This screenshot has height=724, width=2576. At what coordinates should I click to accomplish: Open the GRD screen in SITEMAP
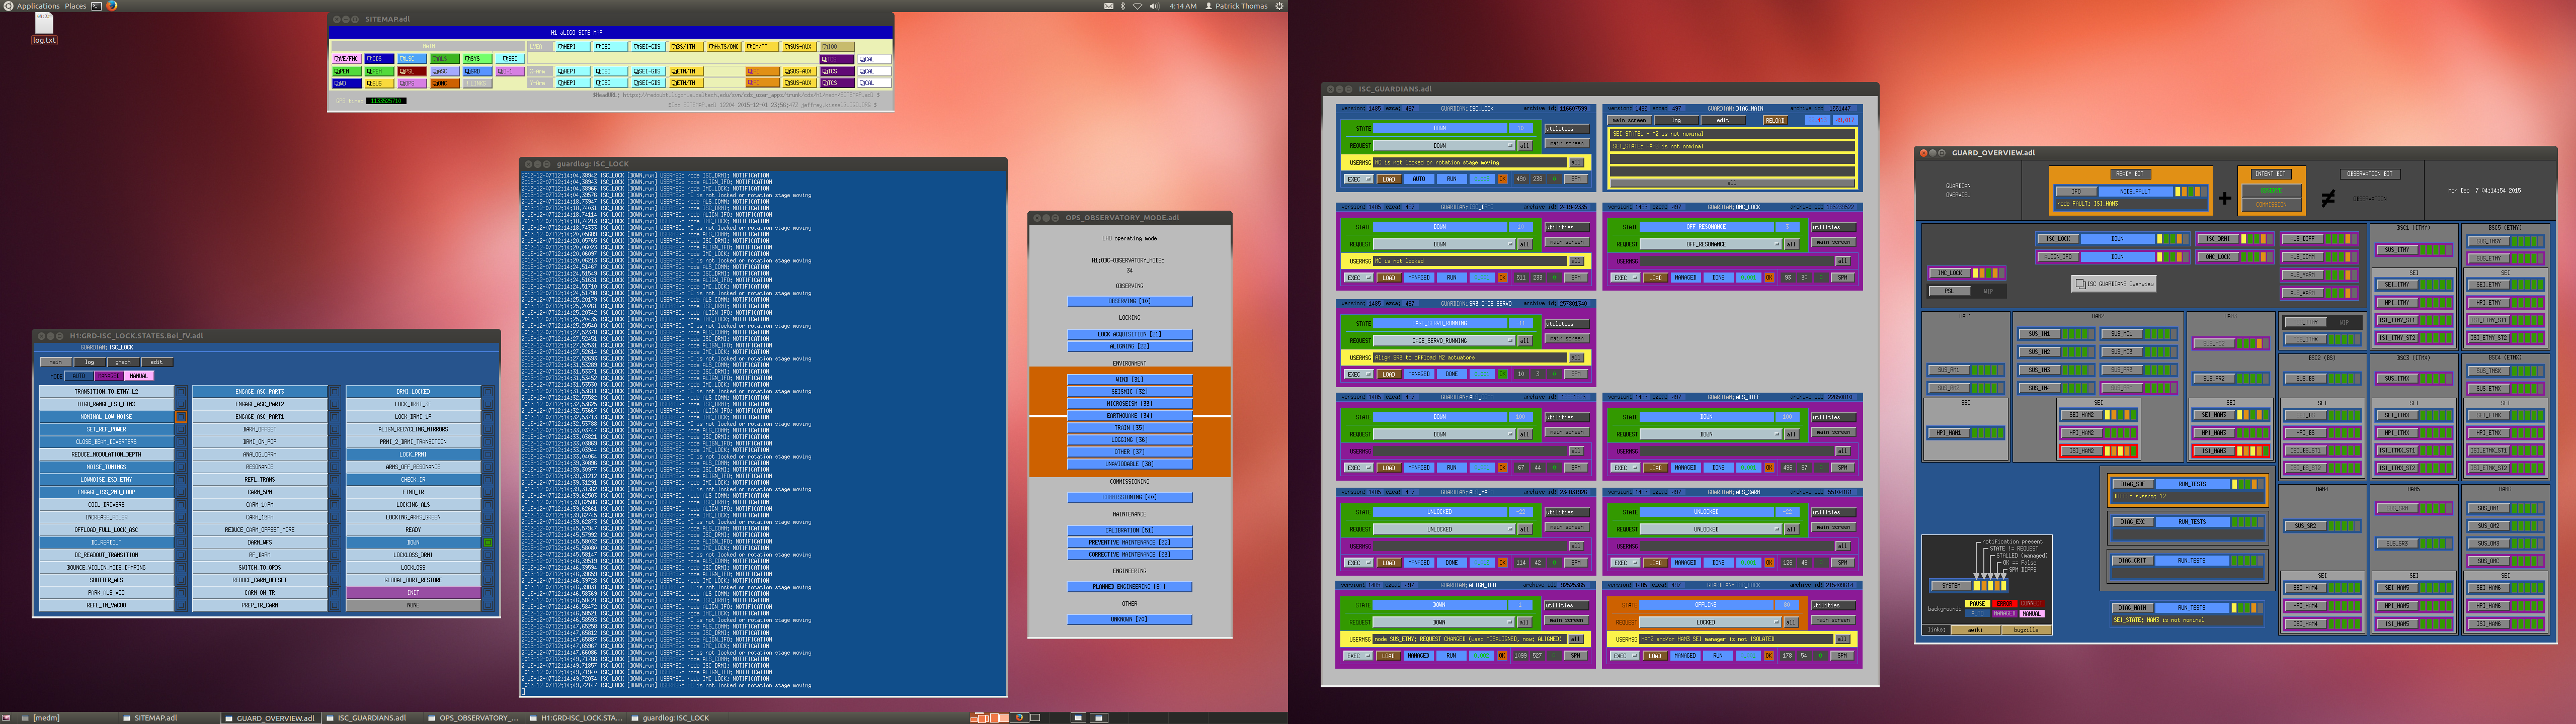[478, 71]
